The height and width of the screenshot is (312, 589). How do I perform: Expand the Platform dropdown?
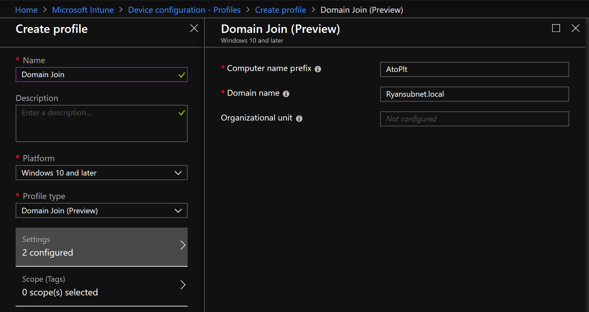pyautogui.click(x=102, y=173)
